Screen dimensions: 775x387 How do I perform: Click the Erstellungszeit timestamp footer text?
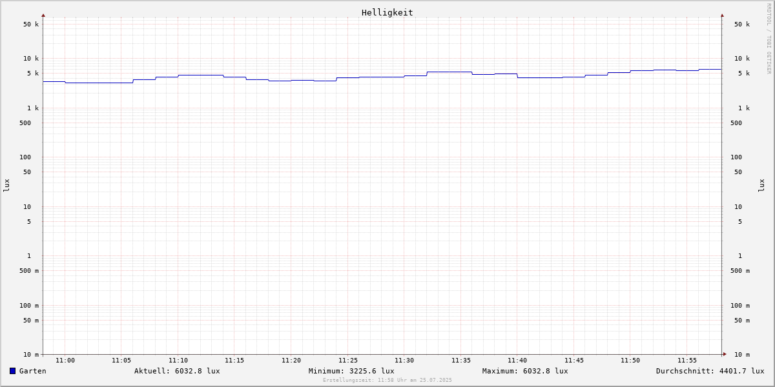pos(387,381)
